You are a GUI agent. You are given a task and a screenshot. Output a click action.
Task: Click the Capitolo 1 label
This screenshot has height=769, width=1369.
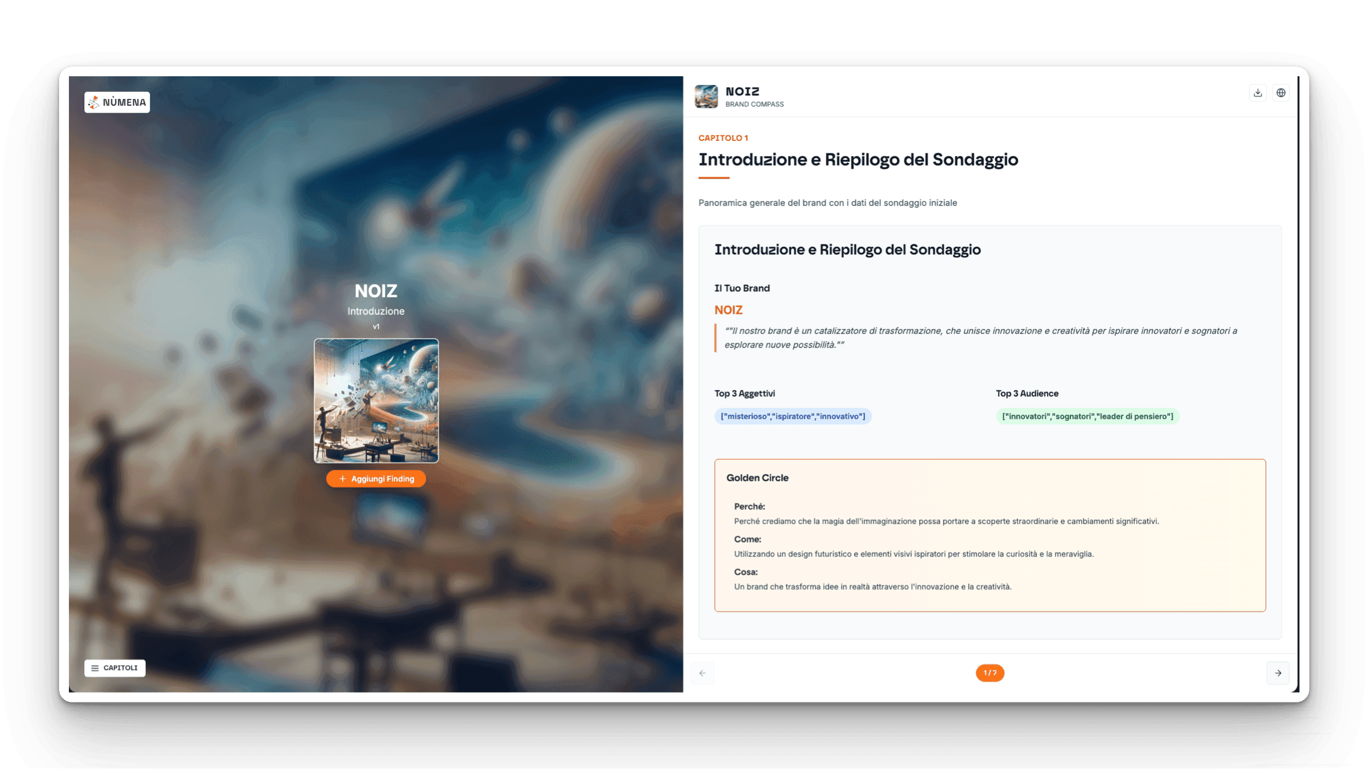click(723, 138)
